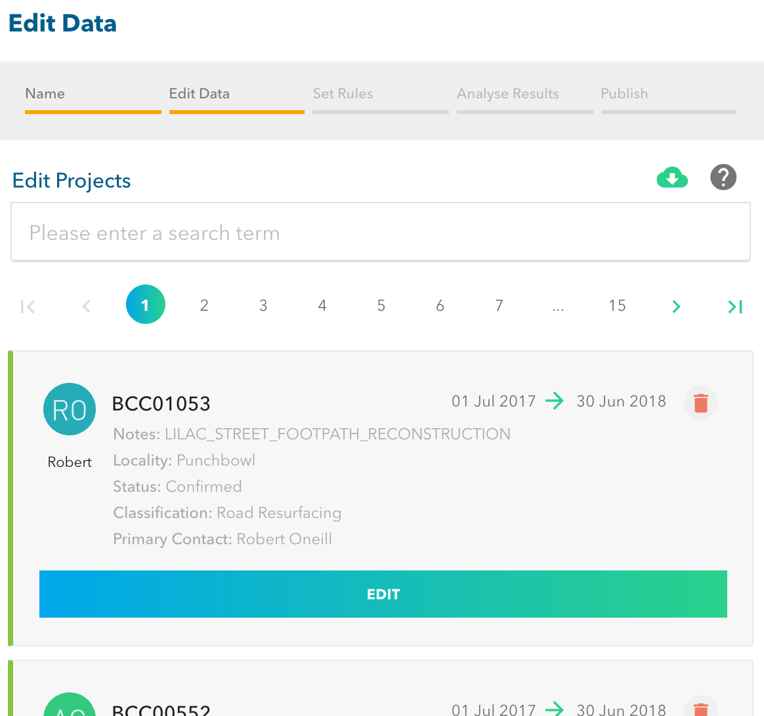
Task: Select page 4 in the pagination
Action: (x=322, y=306)
